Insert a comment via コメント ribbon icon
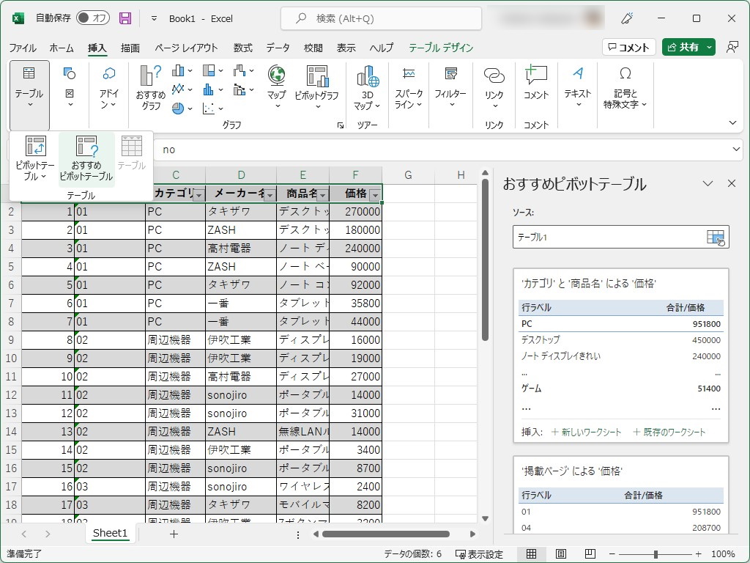 pyautogui.click(x=535, y=83)
